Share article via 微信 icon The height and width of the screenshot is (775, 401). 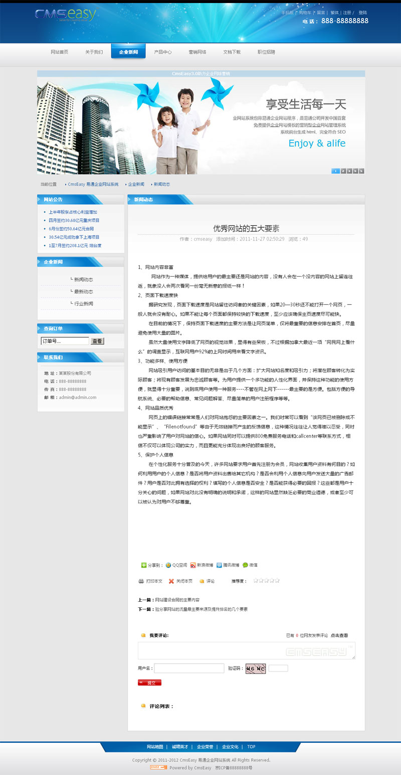[x=246, y=565]
